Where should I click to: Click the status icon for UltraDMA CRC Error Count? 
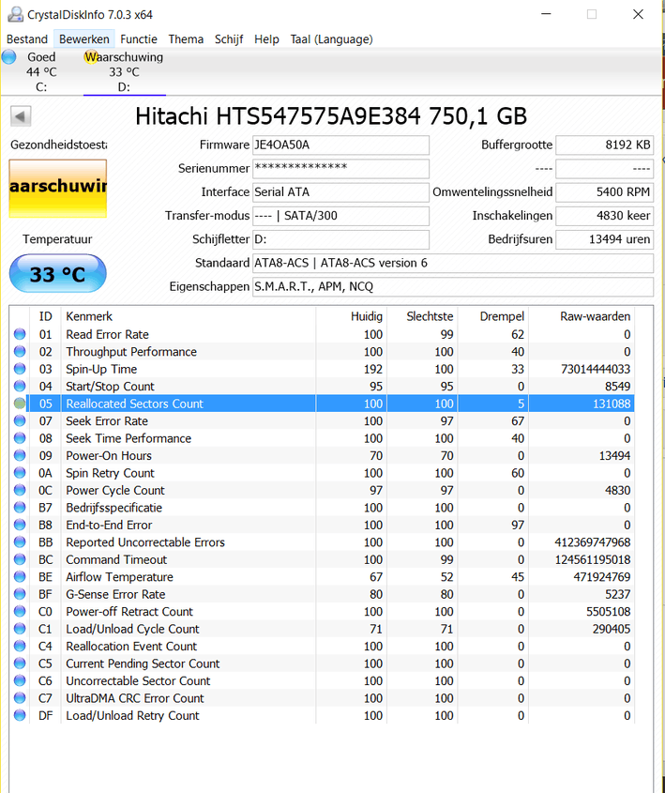(x=20, y=698)
